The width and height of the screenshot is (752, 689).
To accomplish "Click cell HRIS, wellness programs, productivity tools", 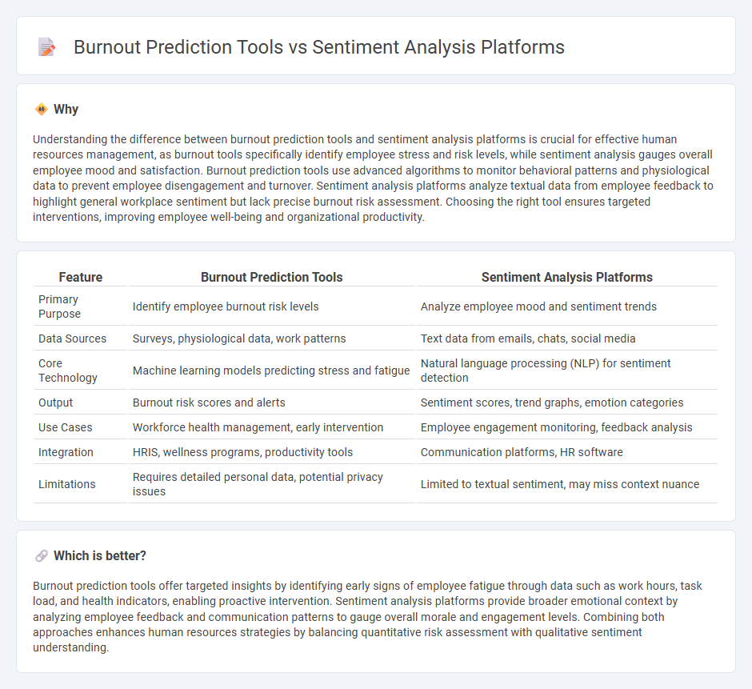I will (271, 452).
